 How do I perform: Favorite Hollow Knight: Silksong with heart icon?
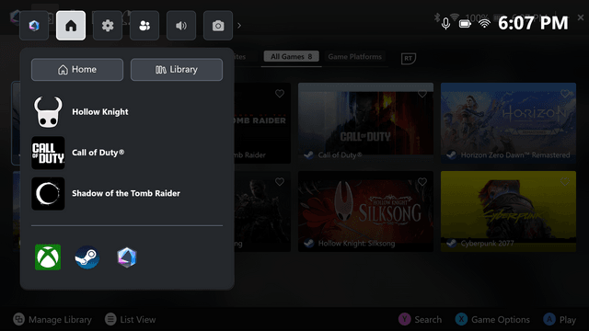422,182
